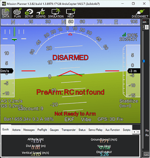The height and width of the screenshot is (158, 150).
Task: Open the HELP monitor icon
Action: point(71,13)
